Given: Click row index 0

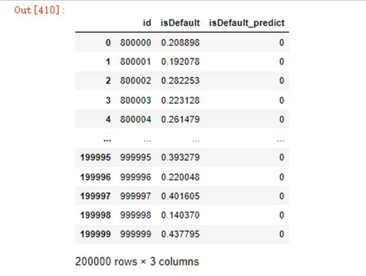Looking at the screenshot, I should pyautogui.click(x=108, y=42).
